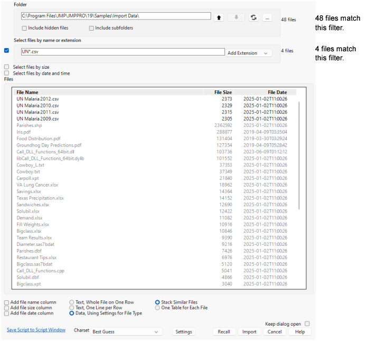This screenshot has height=341, width=368.
Task: Click Team Results.xlsx file row
Action: (152, 238)
